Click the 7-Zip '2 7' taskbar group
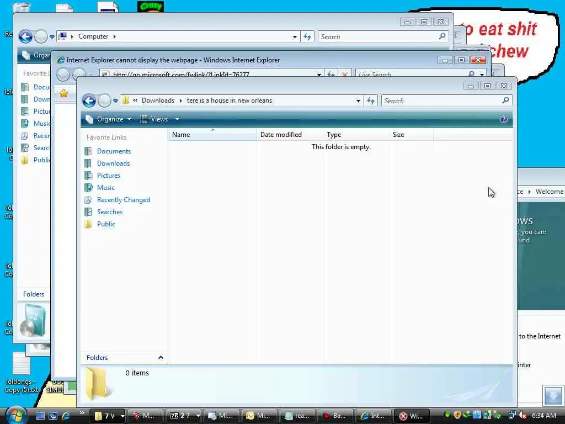This screenshot has height=424, width=565. click(183, 416)
